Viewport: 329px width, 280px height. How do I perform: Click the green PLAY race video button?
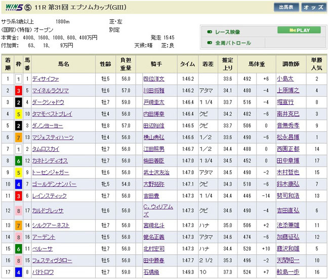[x=299, y=30]
